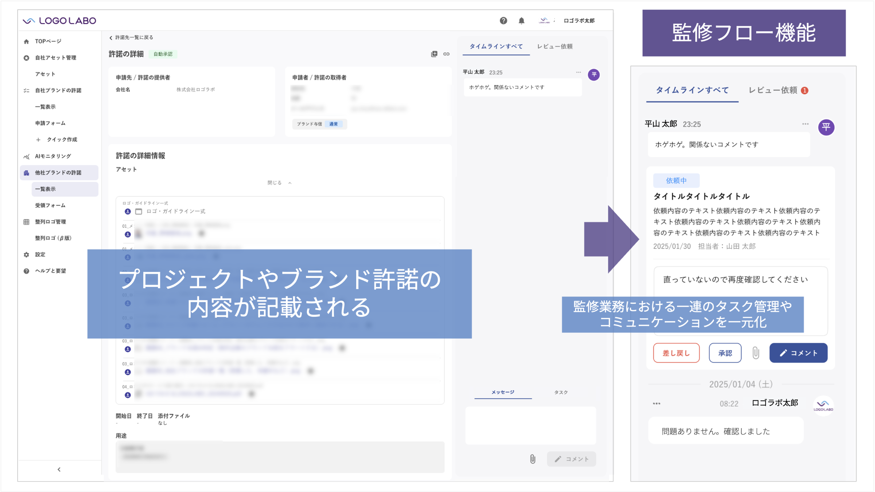Open AIモニタリング via its chart icon
Image resolution: width=875 pixels, height=492 pixels.
point(26,156)
